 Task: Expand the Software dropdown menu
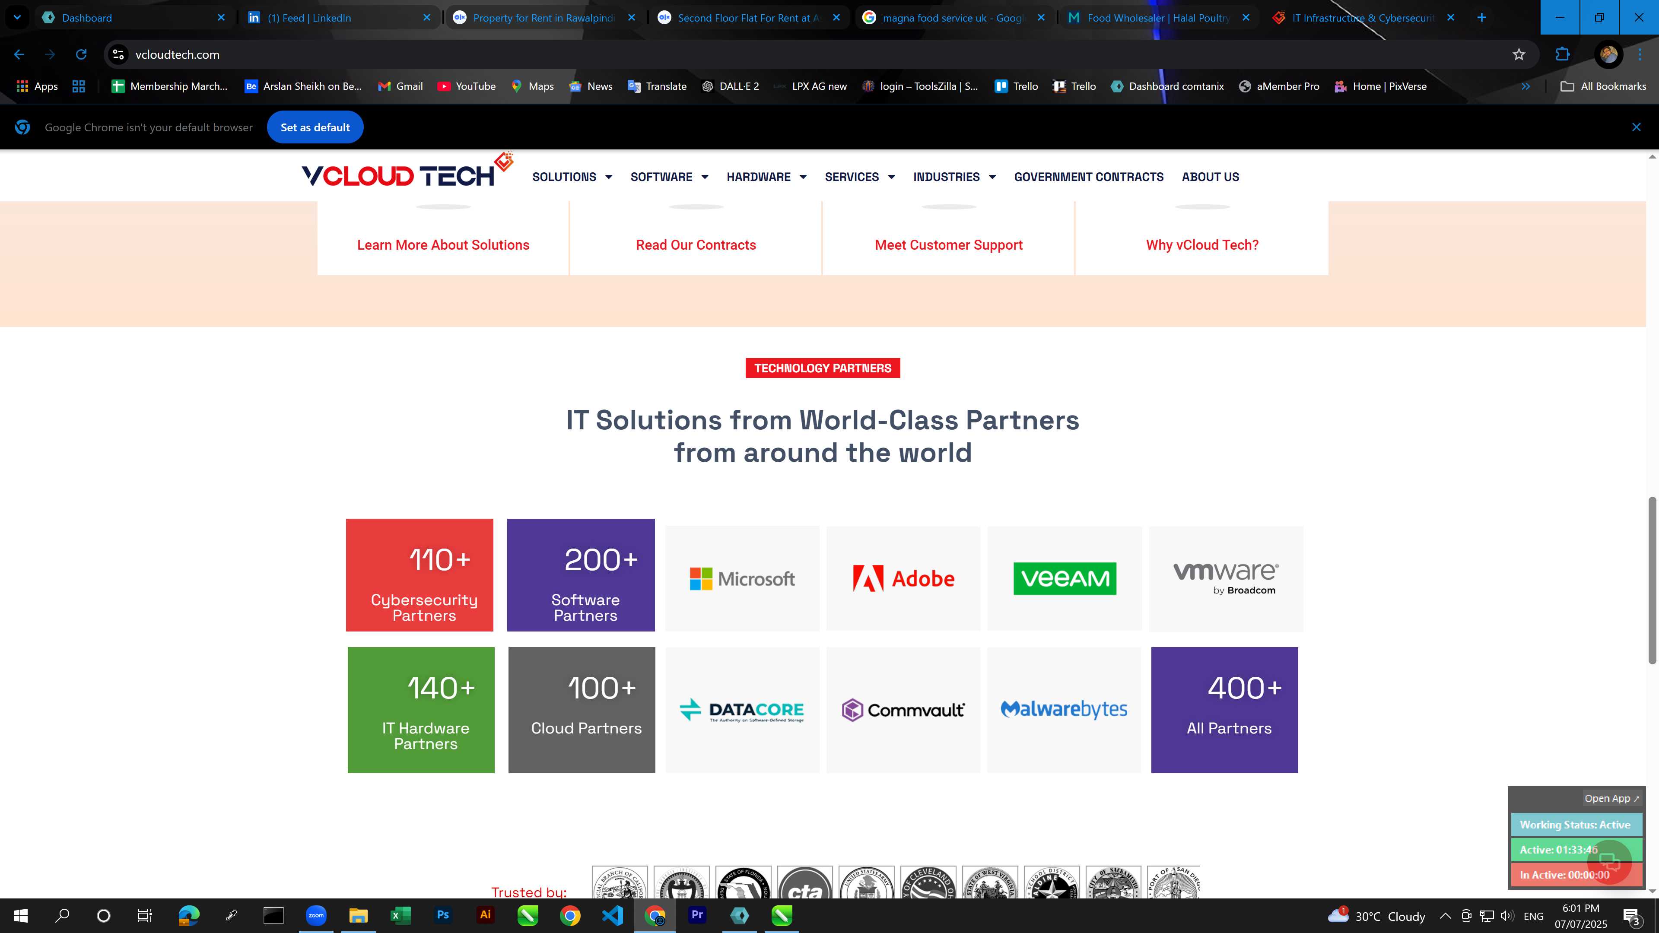pos(669,177)
